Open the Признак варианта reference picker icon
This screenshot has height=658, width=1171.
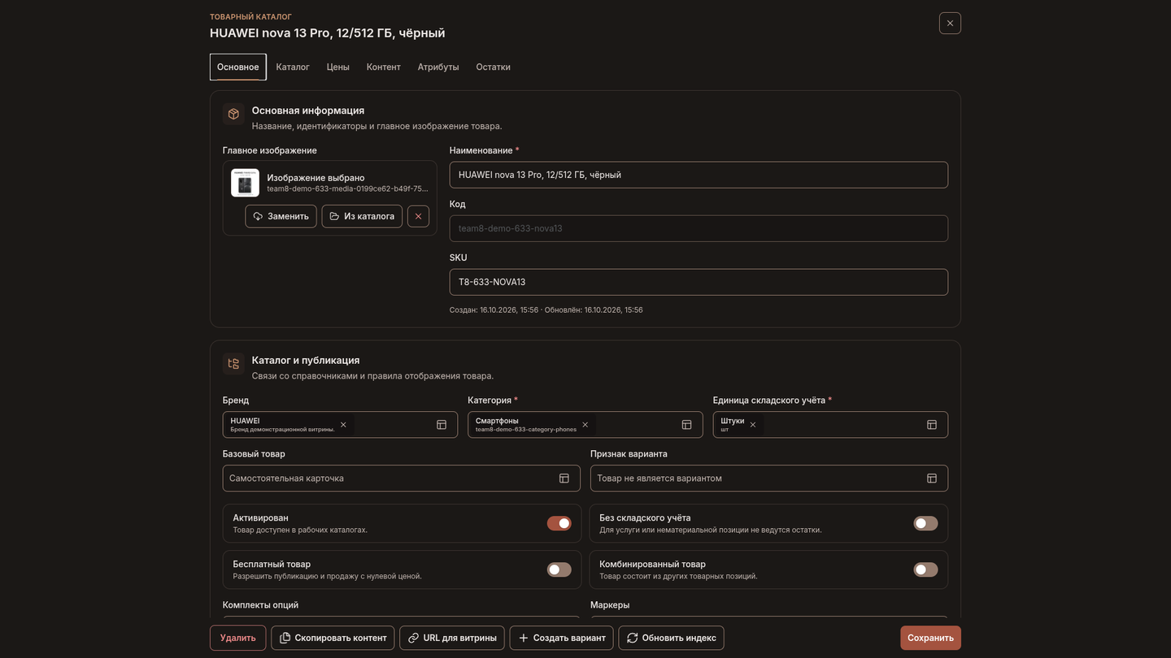[932, 478]
